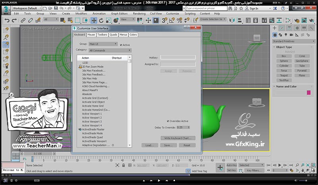
Task: Click the Delay To Override spinner arrows
Action: (x=189, y=127)
